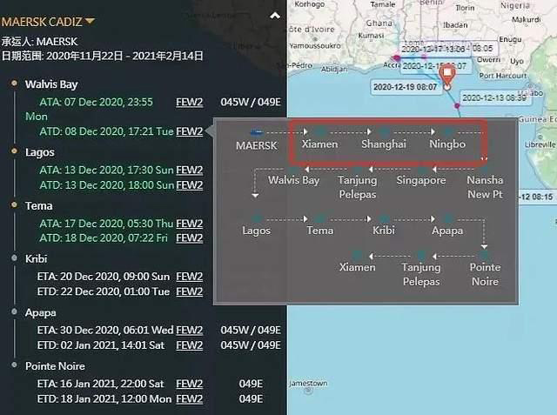This screenshot has height=415, width=557.
Task: Open FEW2 link on Kribi ETD row
Action: click(190, 291)
